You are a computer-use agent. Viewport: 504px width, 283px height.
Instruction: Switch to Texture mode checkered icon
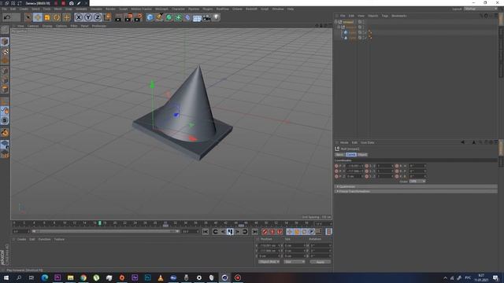point(5,51)
